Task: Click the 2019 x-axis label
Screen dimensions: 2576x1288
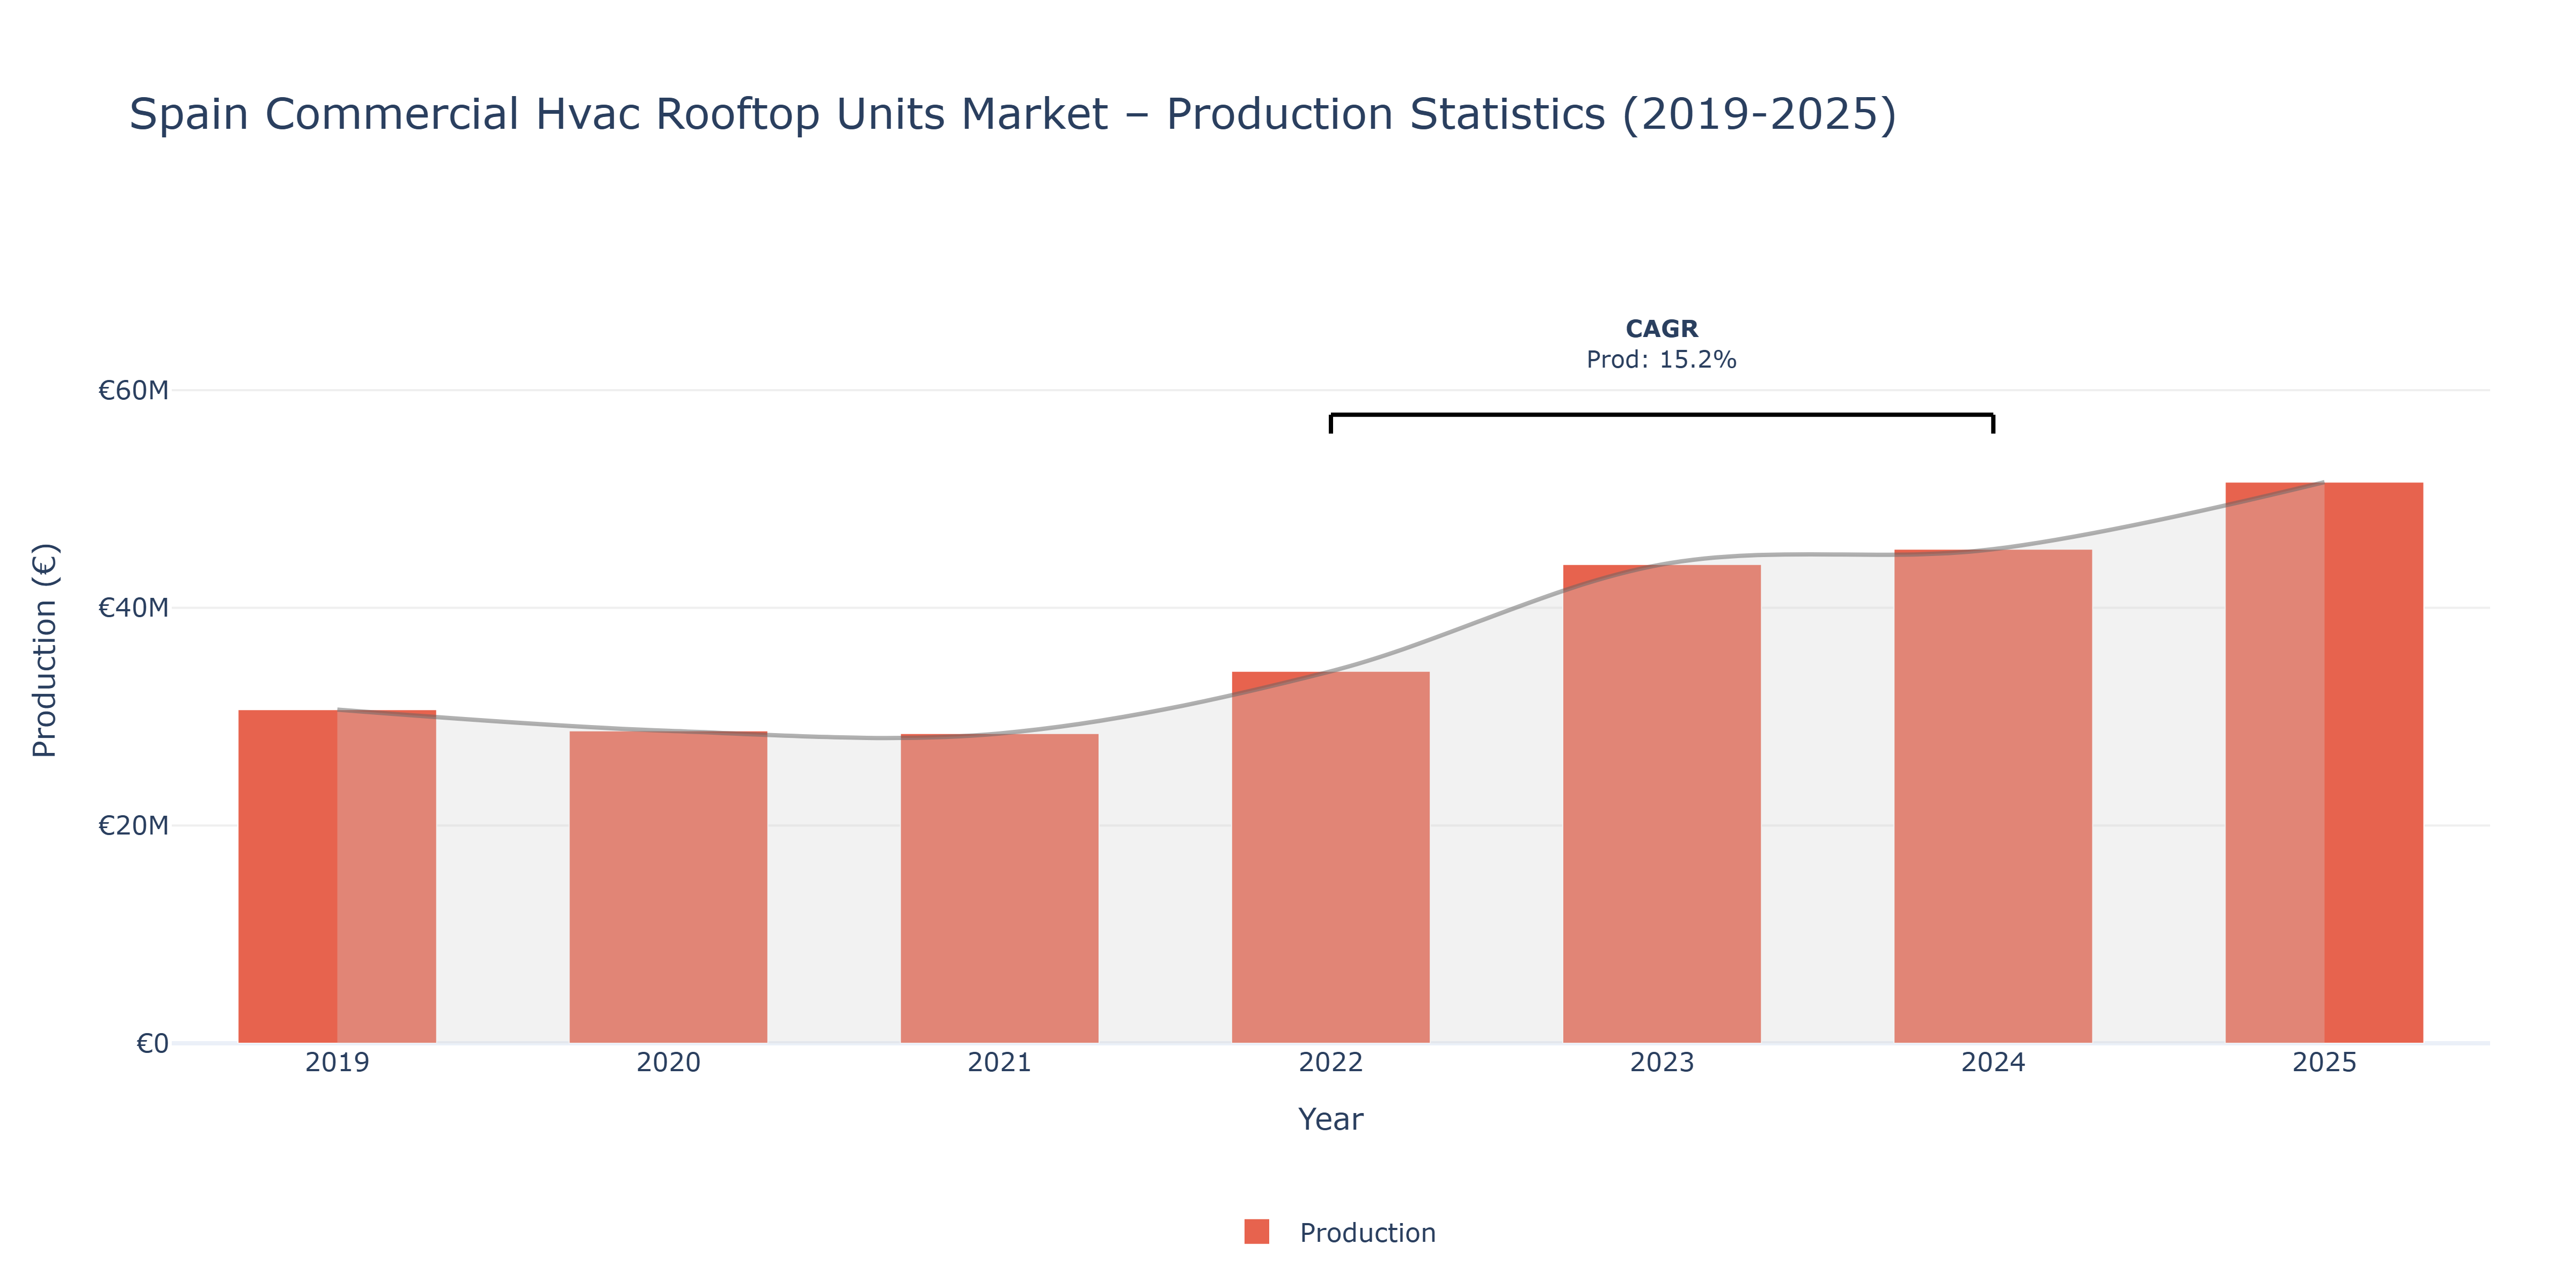Action: click(337, 1062)
